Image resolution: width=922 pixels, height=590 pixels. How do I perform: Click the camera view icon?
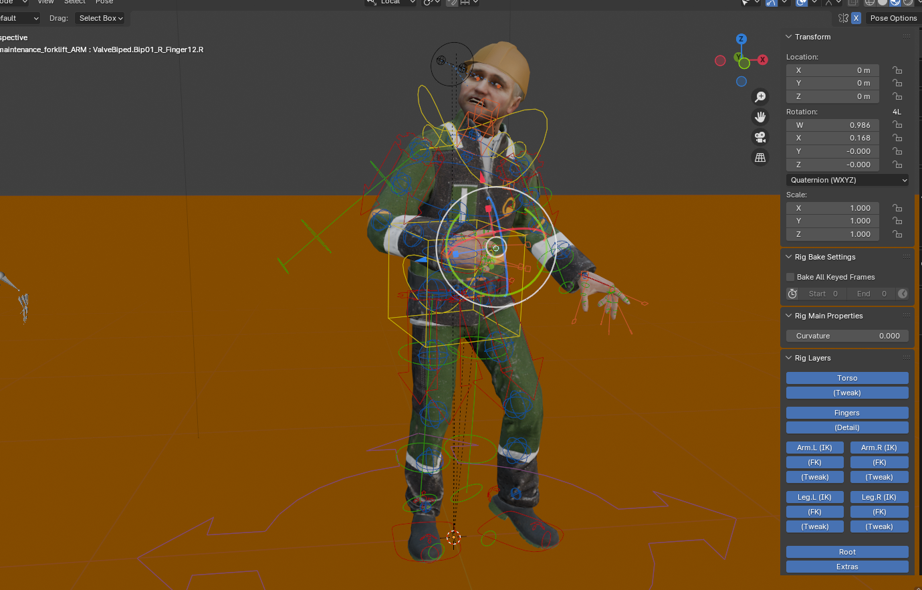point(760,137)
